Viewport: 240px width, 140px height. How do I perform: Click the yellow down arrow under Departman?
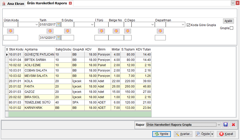click(x=160, y=31)
